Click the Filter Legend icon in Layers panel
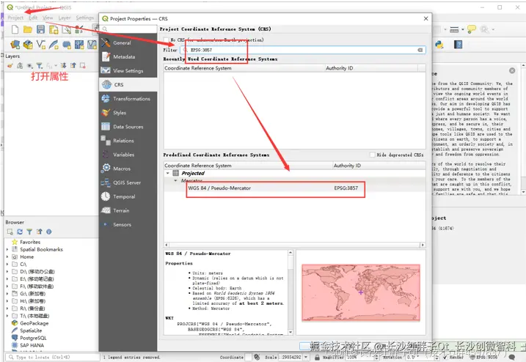Image resolution: width=526 pixels, height=362 pixels. click(x=40, y=66)
